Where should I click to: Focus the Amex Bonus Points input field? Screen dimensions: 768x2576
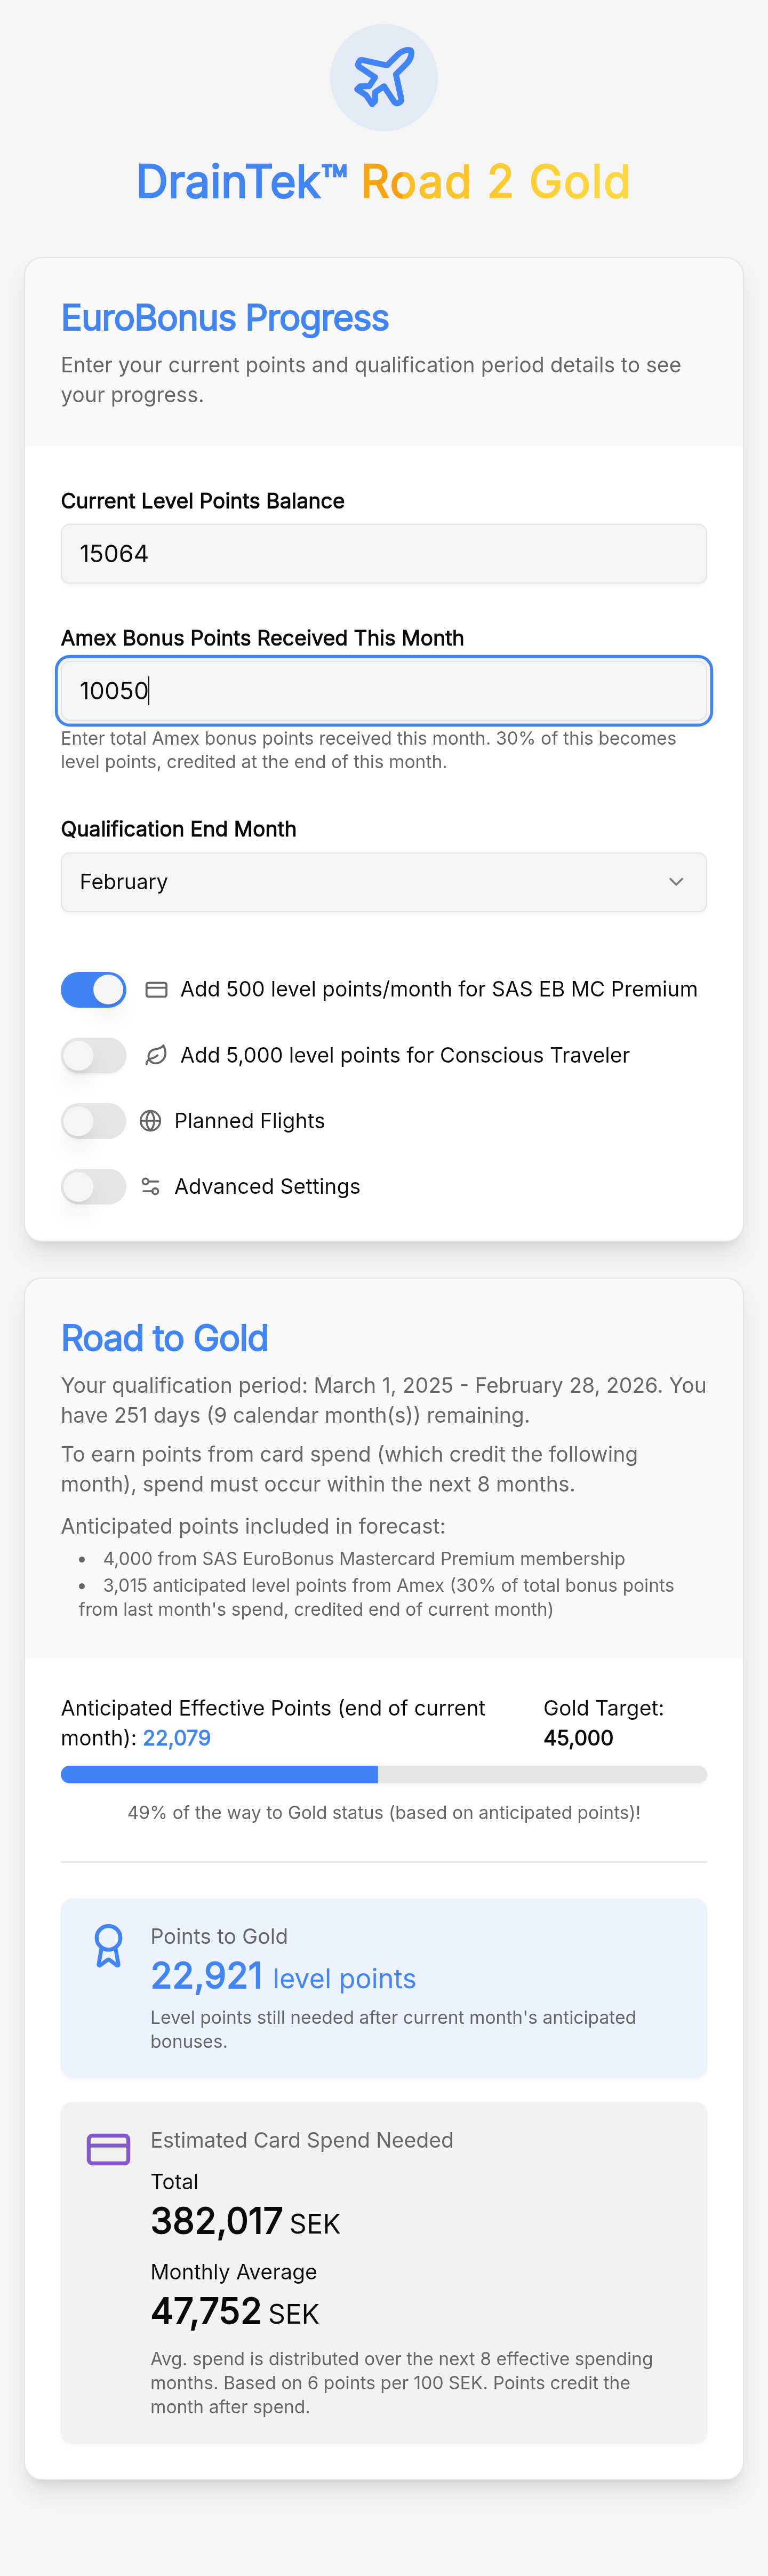pyautogui.click(x=384, y=691)
